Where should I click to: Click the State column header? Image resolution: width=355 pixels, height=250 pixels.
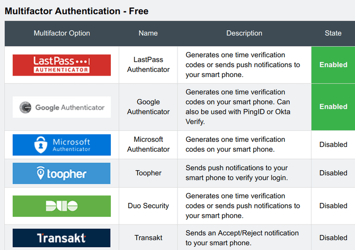coord(333,33)
